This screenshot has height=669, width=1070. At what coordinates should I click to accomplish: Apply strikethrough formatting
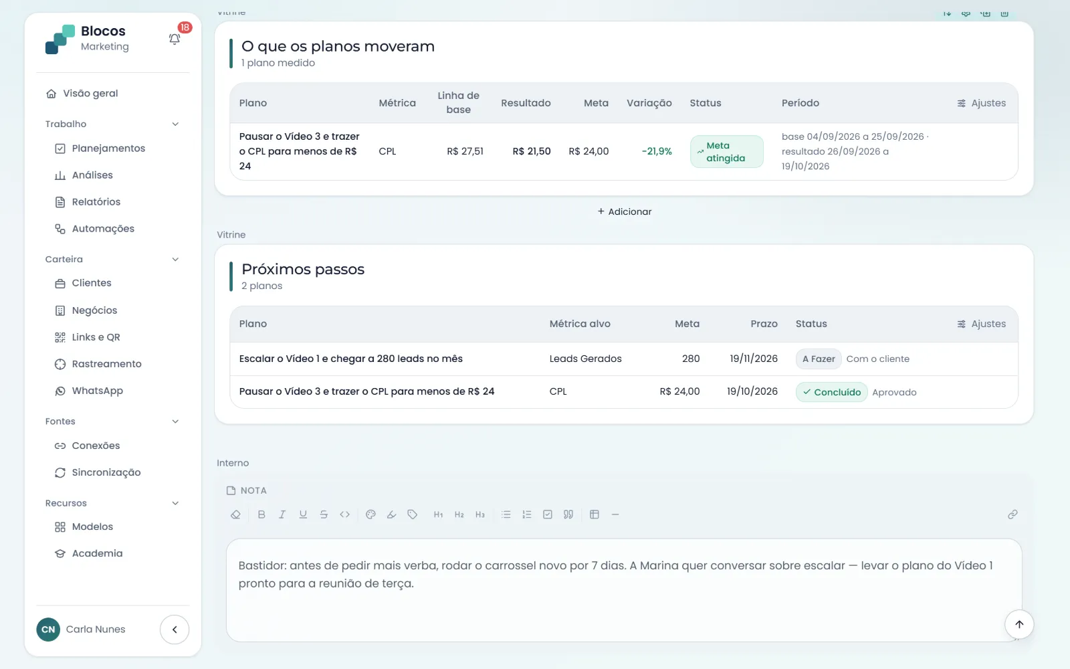pyautogui.click(x=324, y=514)
